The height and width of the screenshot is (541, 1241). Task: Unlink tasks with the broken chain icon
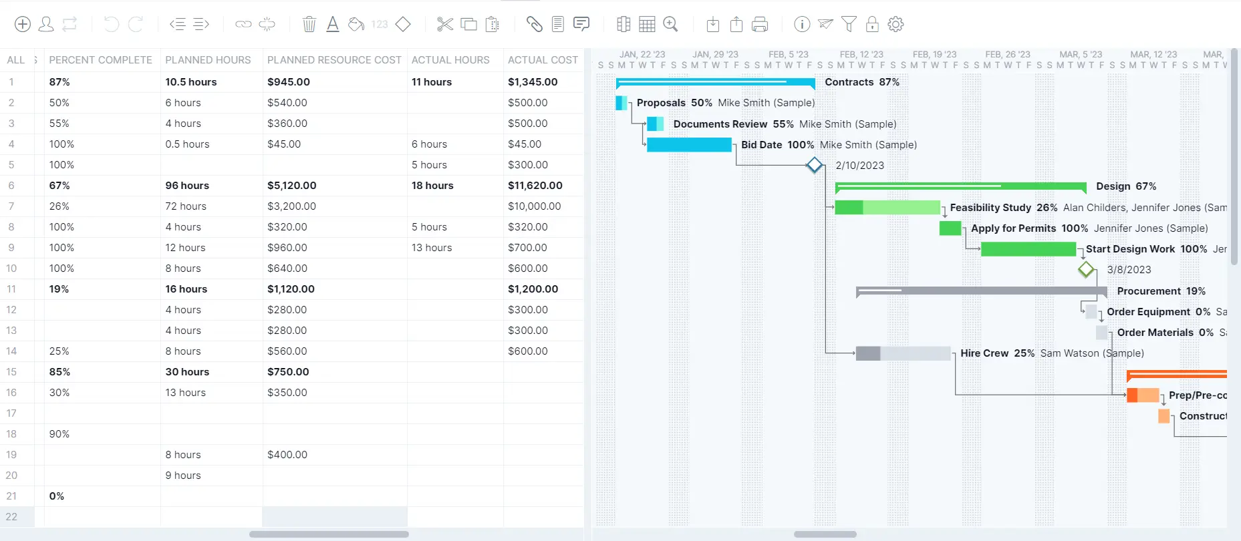coord(267,25)
